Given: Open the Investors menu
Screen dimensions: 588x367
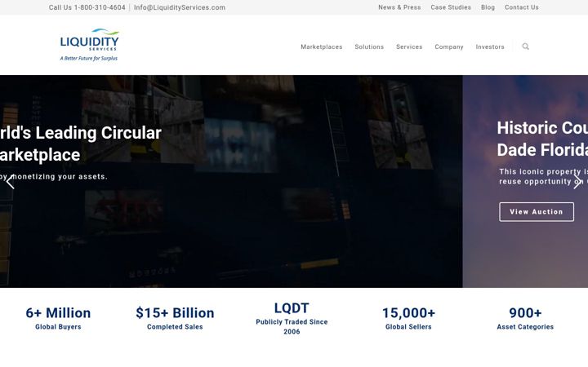Looking at the screenshot, I should coord(490,46).
